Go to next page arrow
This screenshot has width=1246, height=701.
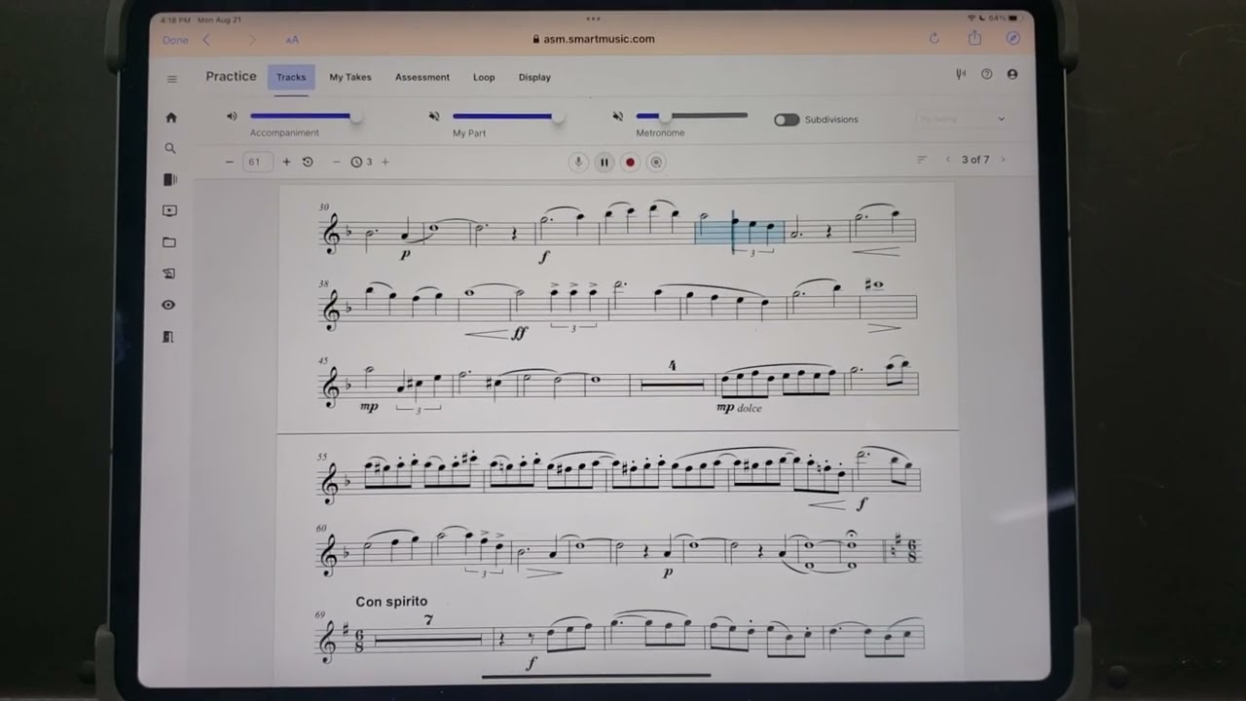tap(1003, 160)
